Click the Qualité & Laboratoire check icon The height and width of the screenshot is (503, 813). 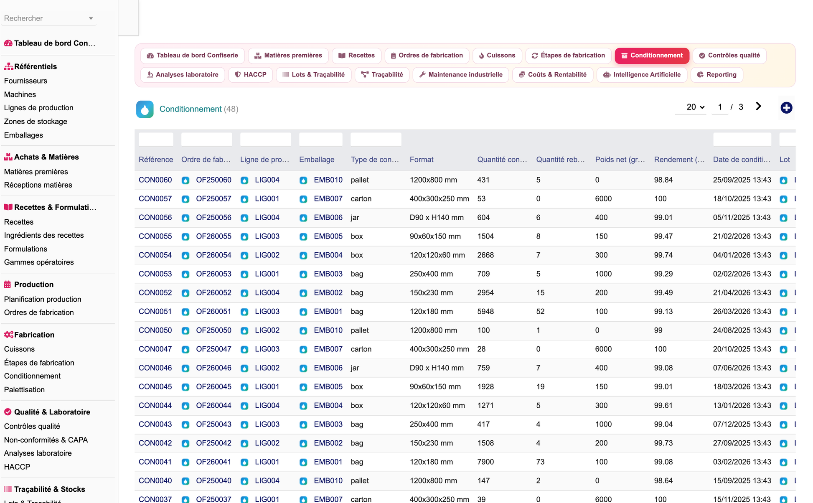coord(8,412)
